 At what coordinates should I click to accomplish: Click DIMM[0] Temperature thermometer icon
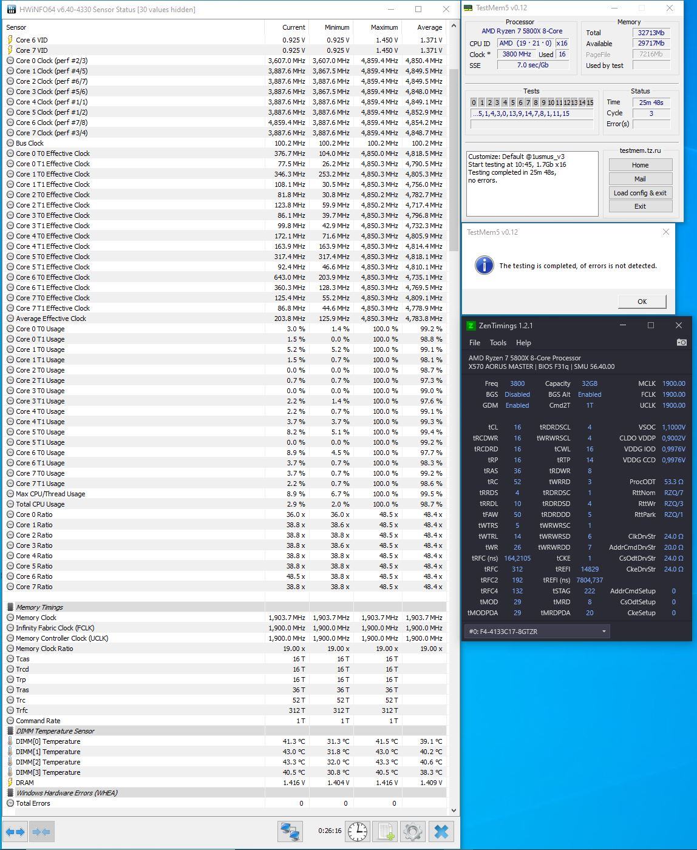coord(10,741)
